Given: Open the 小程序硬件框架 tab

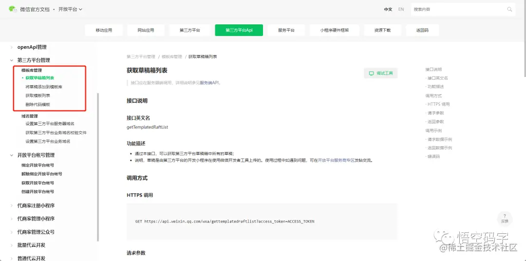Looking at the screenshot, I should point(335,30).
